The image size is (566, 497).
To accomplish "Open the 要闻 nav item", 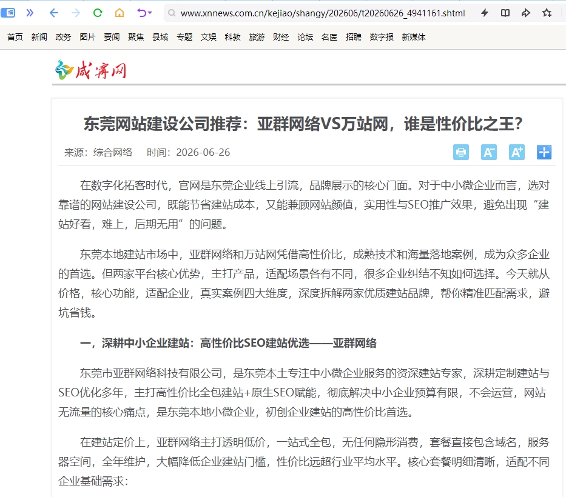I will point(112,37).
